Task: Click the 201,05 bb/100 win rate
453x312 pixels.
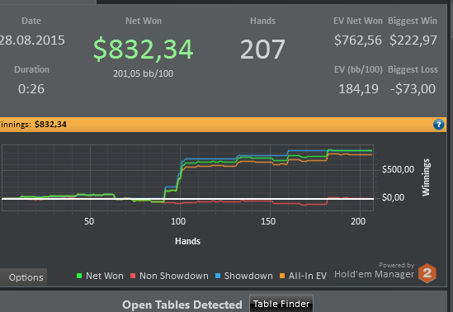Action: pos(144,73)
